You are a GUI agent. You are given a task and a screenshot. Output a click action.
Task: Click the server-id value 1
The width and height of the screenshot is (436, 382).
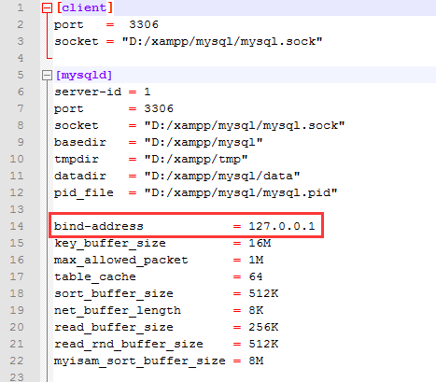click(148, 92)
